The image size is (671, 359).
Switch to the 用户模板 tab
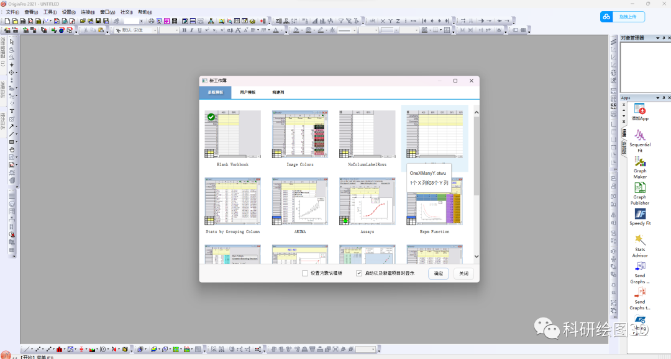point(248,92)
